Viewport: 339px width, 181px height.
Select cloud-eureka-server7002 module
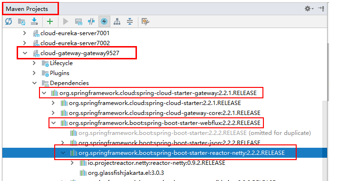tap(75, 43)
